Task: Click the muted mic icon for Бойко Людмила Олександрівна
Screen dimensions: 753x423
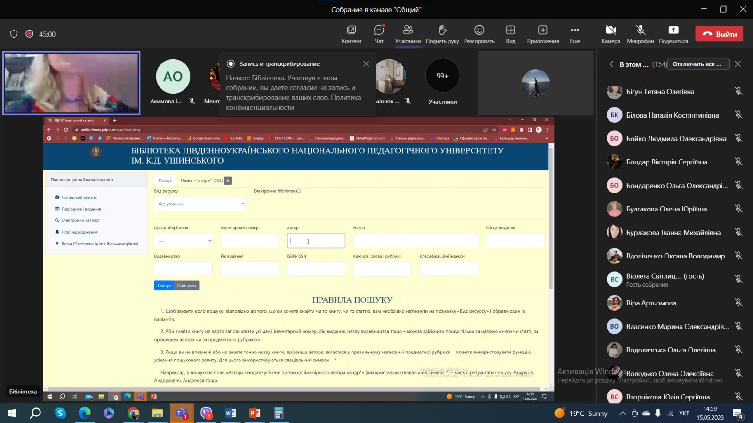Action: tap(738, 138)
